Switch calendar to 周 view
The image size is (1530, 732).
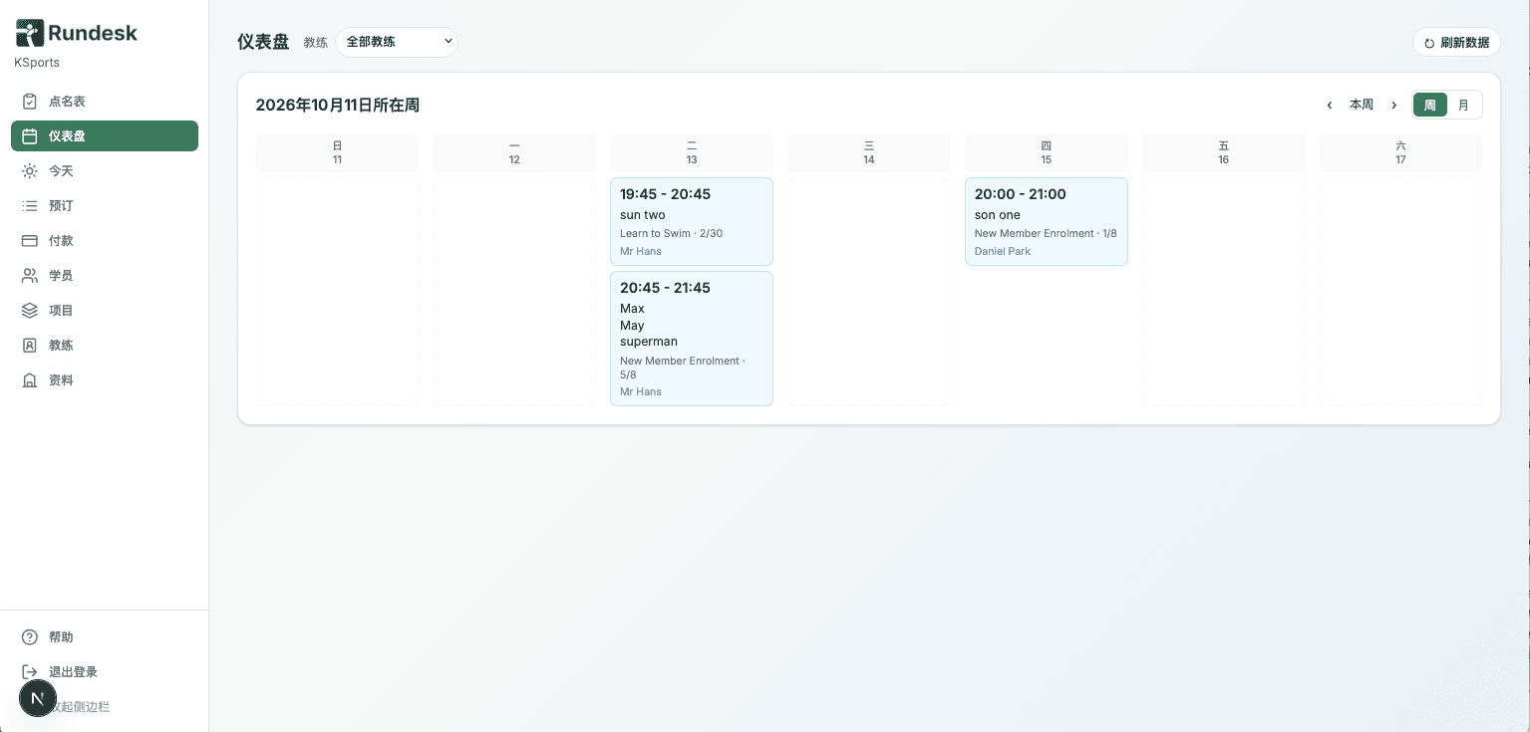[x=1430, y=105]
